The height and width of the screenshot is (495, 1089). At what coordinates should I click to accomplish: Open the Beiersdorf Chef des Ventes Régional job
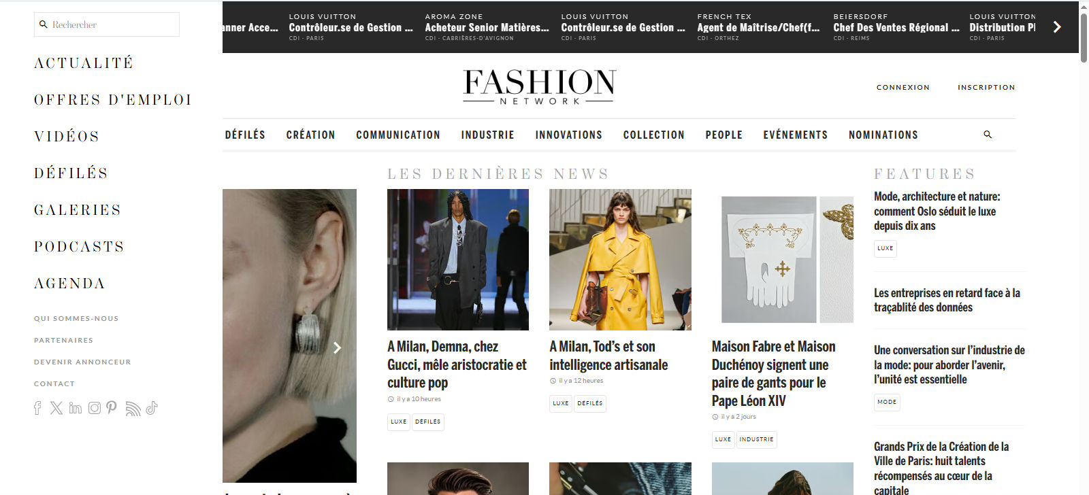896,27
